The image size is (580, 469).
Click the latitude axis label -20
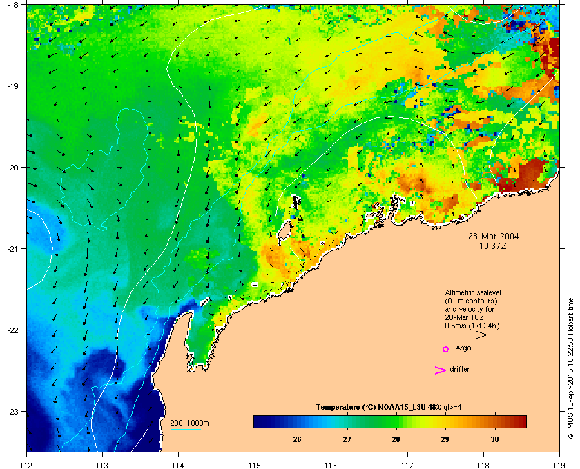point(13,168)
